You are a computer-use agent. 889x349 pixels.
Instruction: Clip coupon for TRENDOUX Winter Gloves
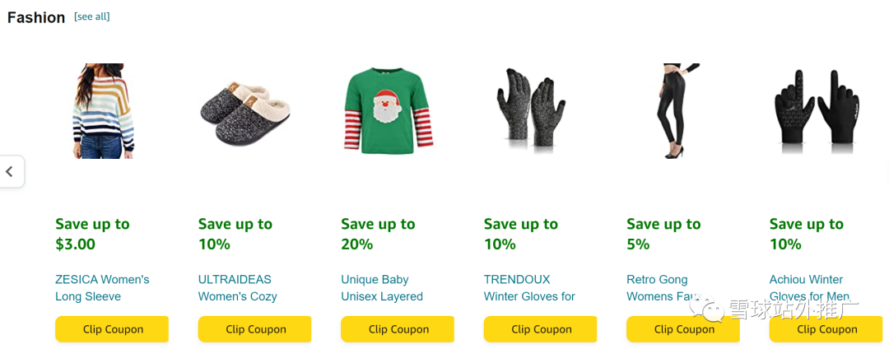(541, 329)
